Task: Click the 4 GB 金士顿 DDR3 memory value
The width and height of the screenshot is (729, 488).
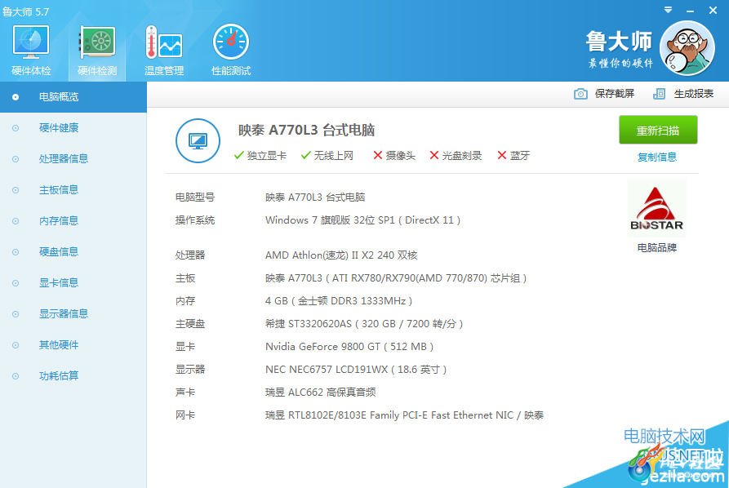Action: (x=339, y=301)
